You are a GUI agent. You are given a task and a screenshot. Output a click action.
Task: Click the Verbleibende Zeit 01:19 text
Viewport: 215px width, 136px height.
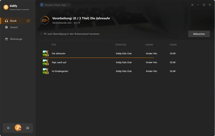pyautogui.click(x=66, y=23)
